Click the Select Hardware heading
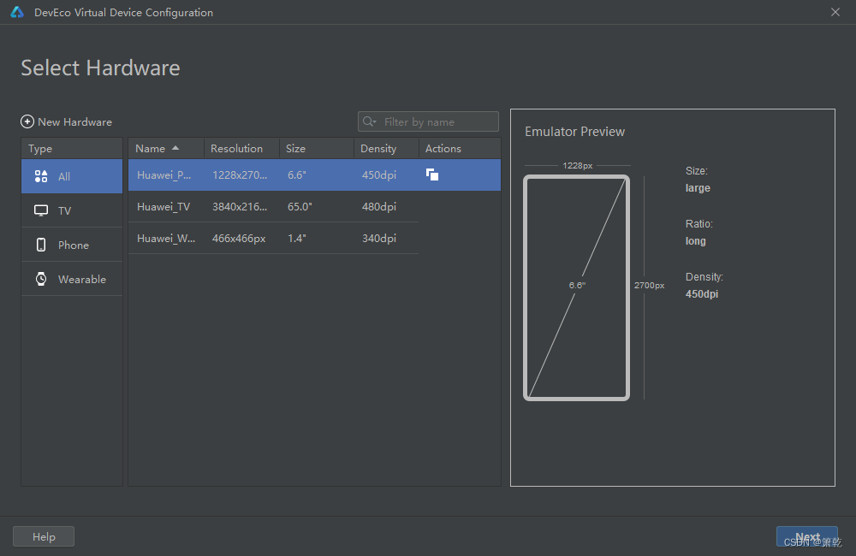Viewport: 856px width, 556px height. (x=100, y=68)
